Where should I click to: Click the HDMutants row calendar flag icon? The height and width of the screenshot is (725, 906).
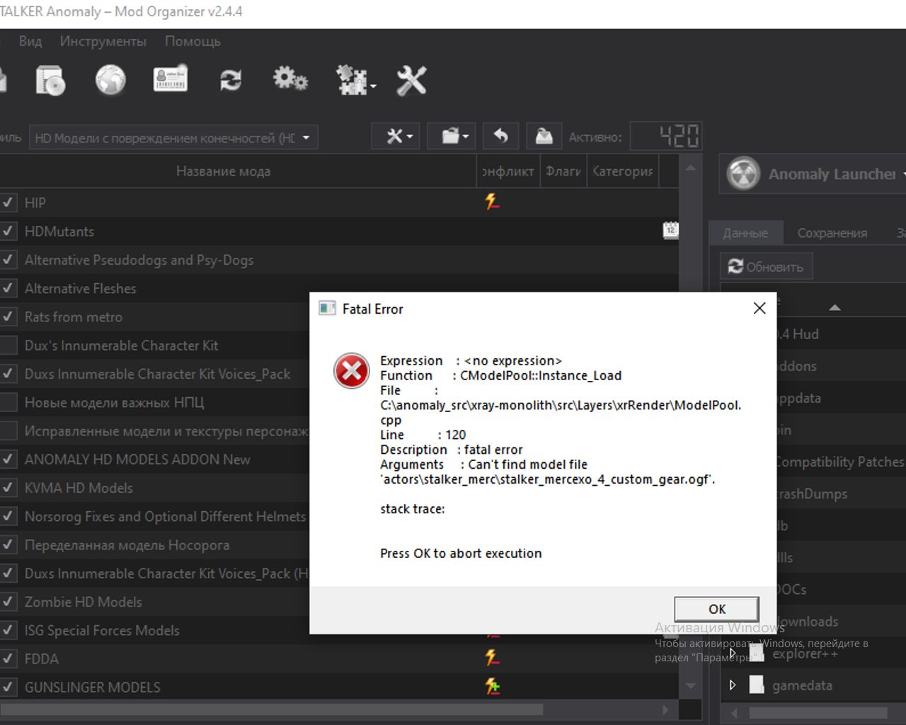click(x=670, y=229)
